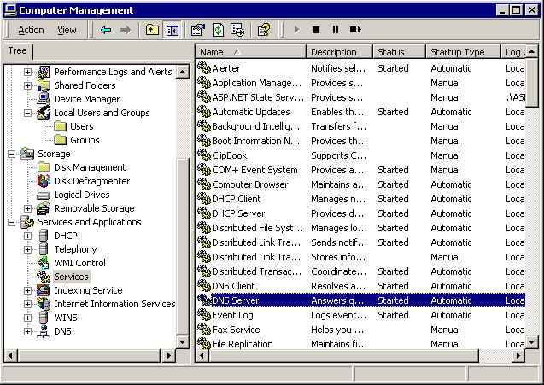544x385 pixels.
Task: Click the Stop Service square button
Action: (316, 30)
